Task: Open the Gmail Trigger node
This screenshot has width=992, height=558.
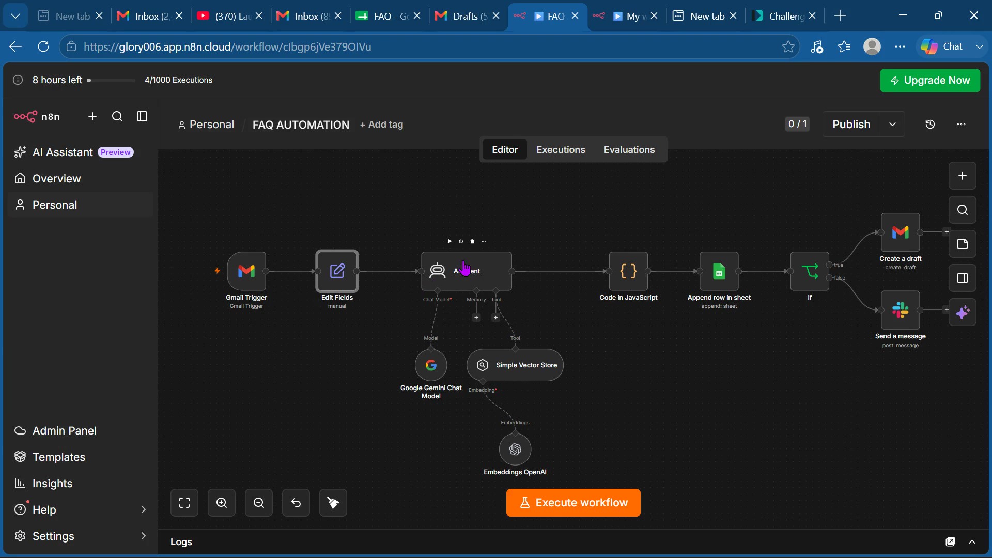Action: [x=246, y=271]
